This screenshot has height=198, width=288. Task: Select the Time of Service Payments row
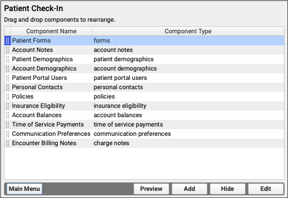click(x=47, y=124)
